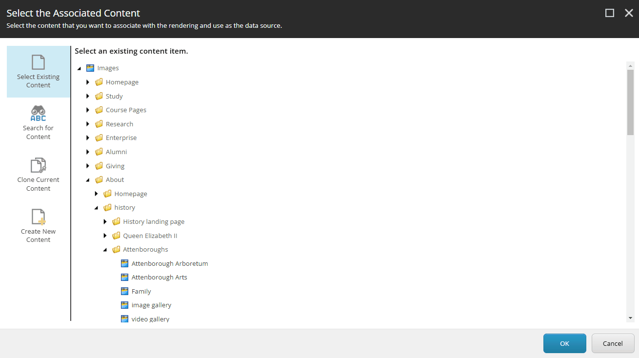Expand the Research folder
The image size is (639, 358).
[88, 124]
